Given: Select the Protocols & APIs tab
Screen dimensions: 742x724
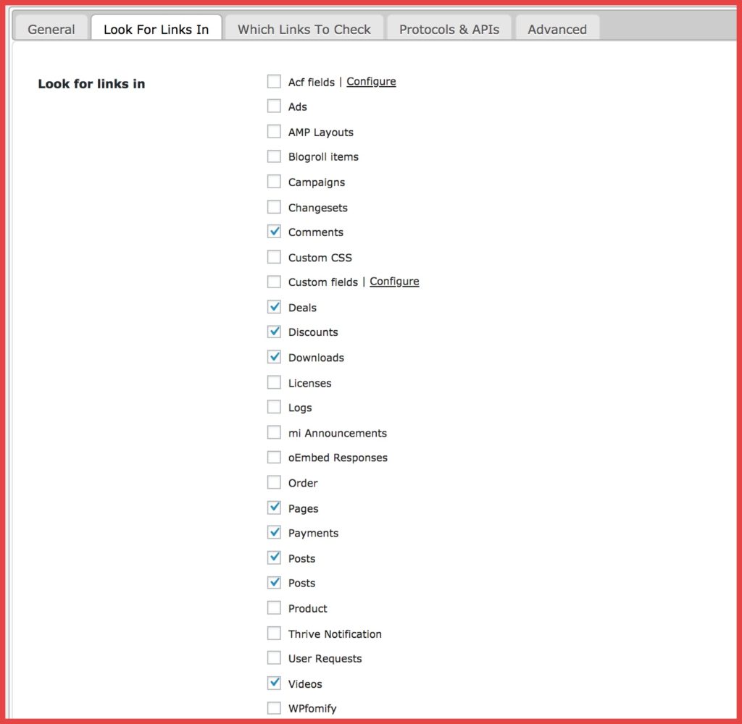Looking at the screenshot, I should [x=449, y=30].
